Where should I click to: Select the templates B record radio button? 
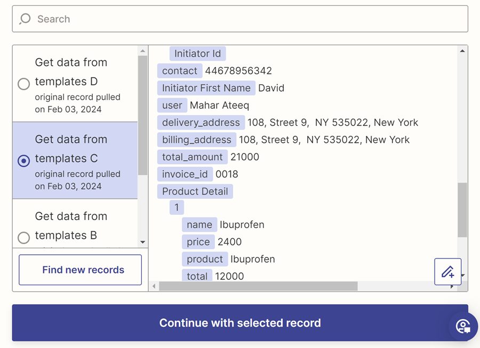(x=23, y=238)
